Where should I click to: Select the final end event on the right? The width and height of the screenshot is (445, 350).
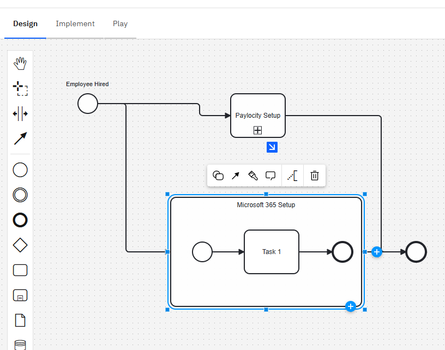coord(416,252)
